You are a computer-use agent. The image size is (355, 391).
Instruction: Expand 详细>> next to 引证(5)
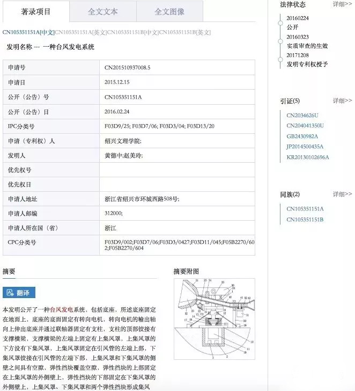click(342, 101)
